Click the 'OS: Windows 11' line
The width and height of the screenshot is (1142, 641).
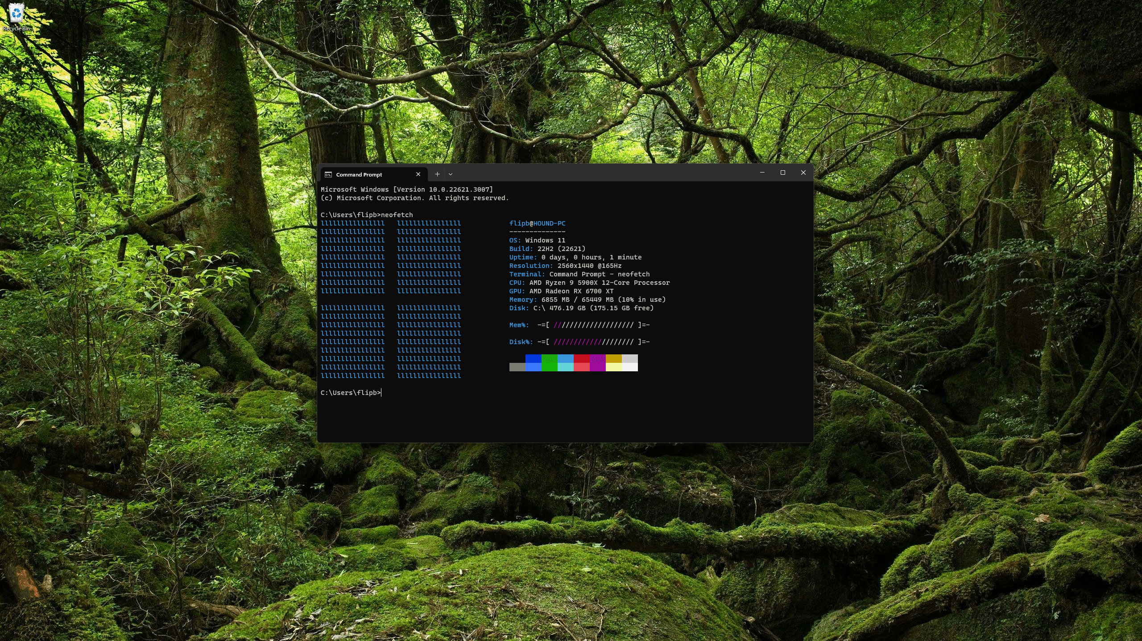point(537,240)
